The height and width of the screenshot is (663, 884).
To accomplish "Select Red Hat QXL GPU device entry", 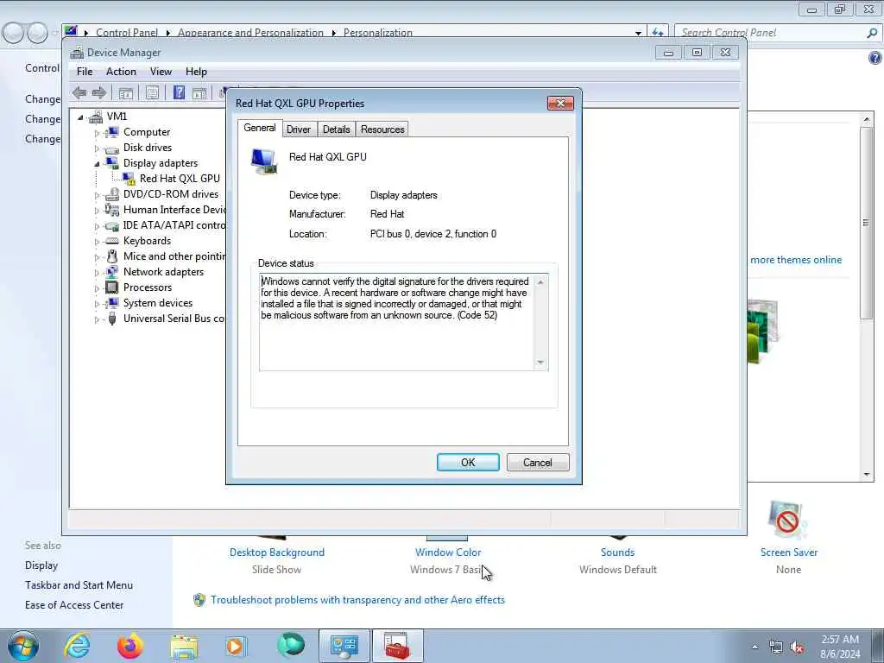I will pos(180,178).
